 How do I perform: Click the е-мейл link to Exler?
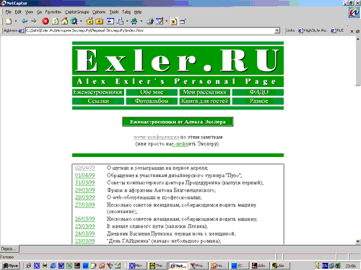[180, 144]
